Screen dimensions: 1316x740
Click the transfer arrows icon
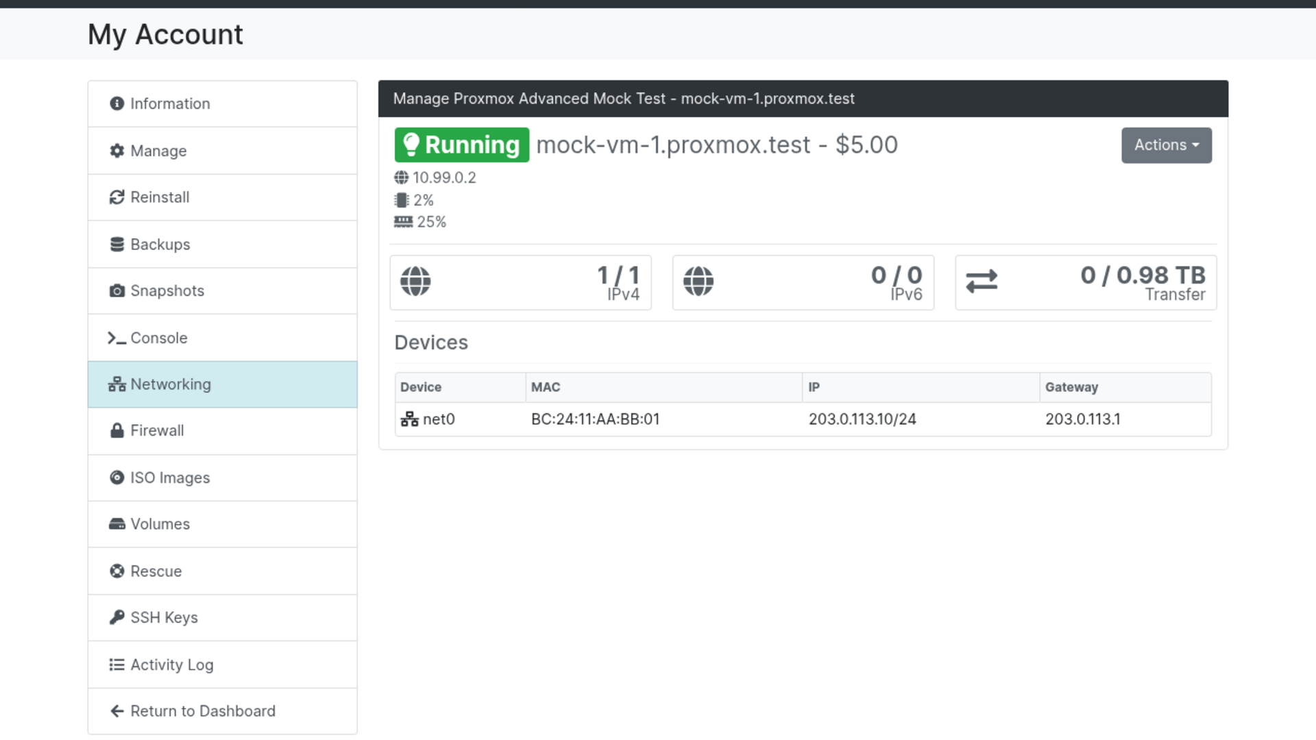click(982, 282)
